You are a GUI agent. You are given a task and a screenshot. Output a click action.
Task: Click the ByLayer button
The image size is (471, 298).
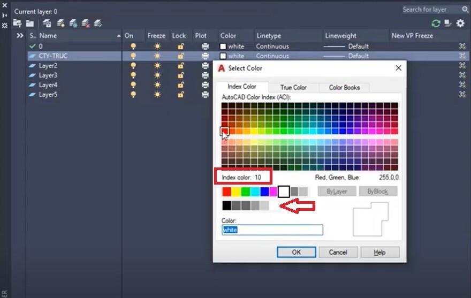pos(337,192)
